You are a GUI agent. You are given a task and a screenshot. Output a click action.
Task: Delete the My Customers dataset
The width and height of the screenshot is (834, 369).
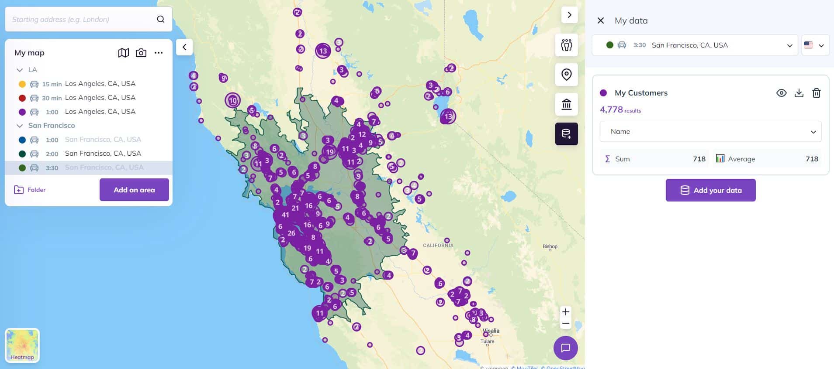tap(816, 93)
